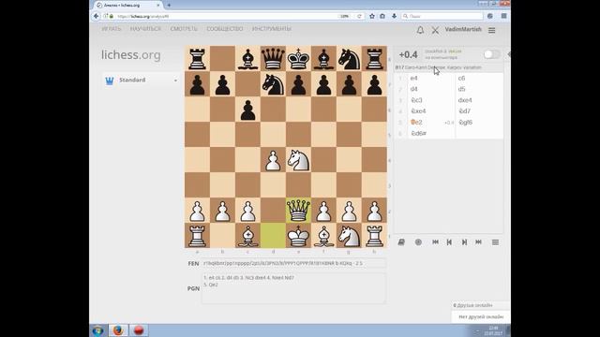Select the lichess.org browser tab

pyautogui.click(x=128, y=6)
